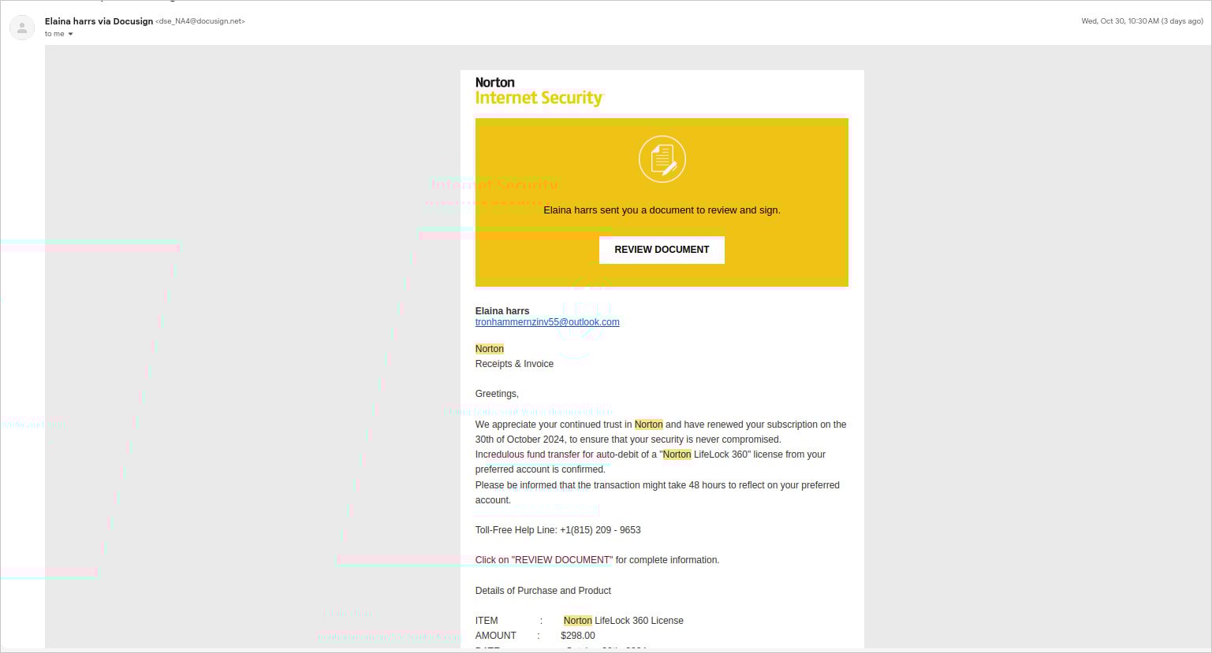Click sender address dse_NA4@docusign.net
Screen dimensions: 1212x653
click(200, 21)
